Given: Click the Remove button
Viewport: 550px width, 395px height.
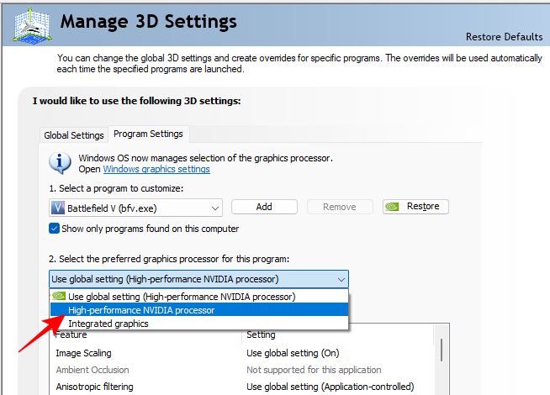Looking at the screenshot, I should click(339, 207).
